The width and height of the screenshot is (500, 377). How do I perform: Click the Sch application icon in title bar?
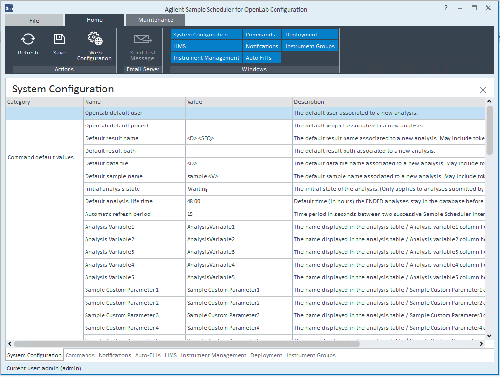coord(9,8)
